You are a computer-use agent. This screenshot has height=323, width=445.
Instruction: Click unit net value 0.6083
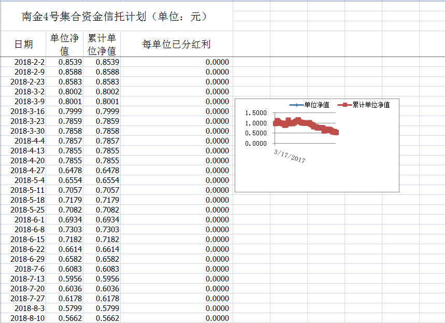tap(64, 269)
